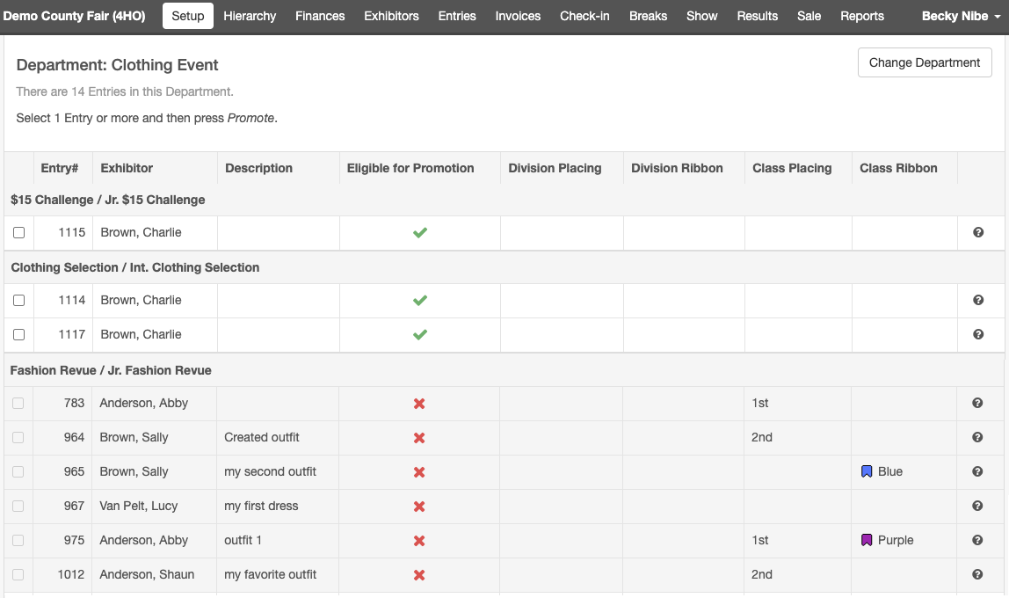Viewport: 1009px width, 598px height.
Task: Click the Demo County Fair (4HO) title link
Action: [74, 16]
